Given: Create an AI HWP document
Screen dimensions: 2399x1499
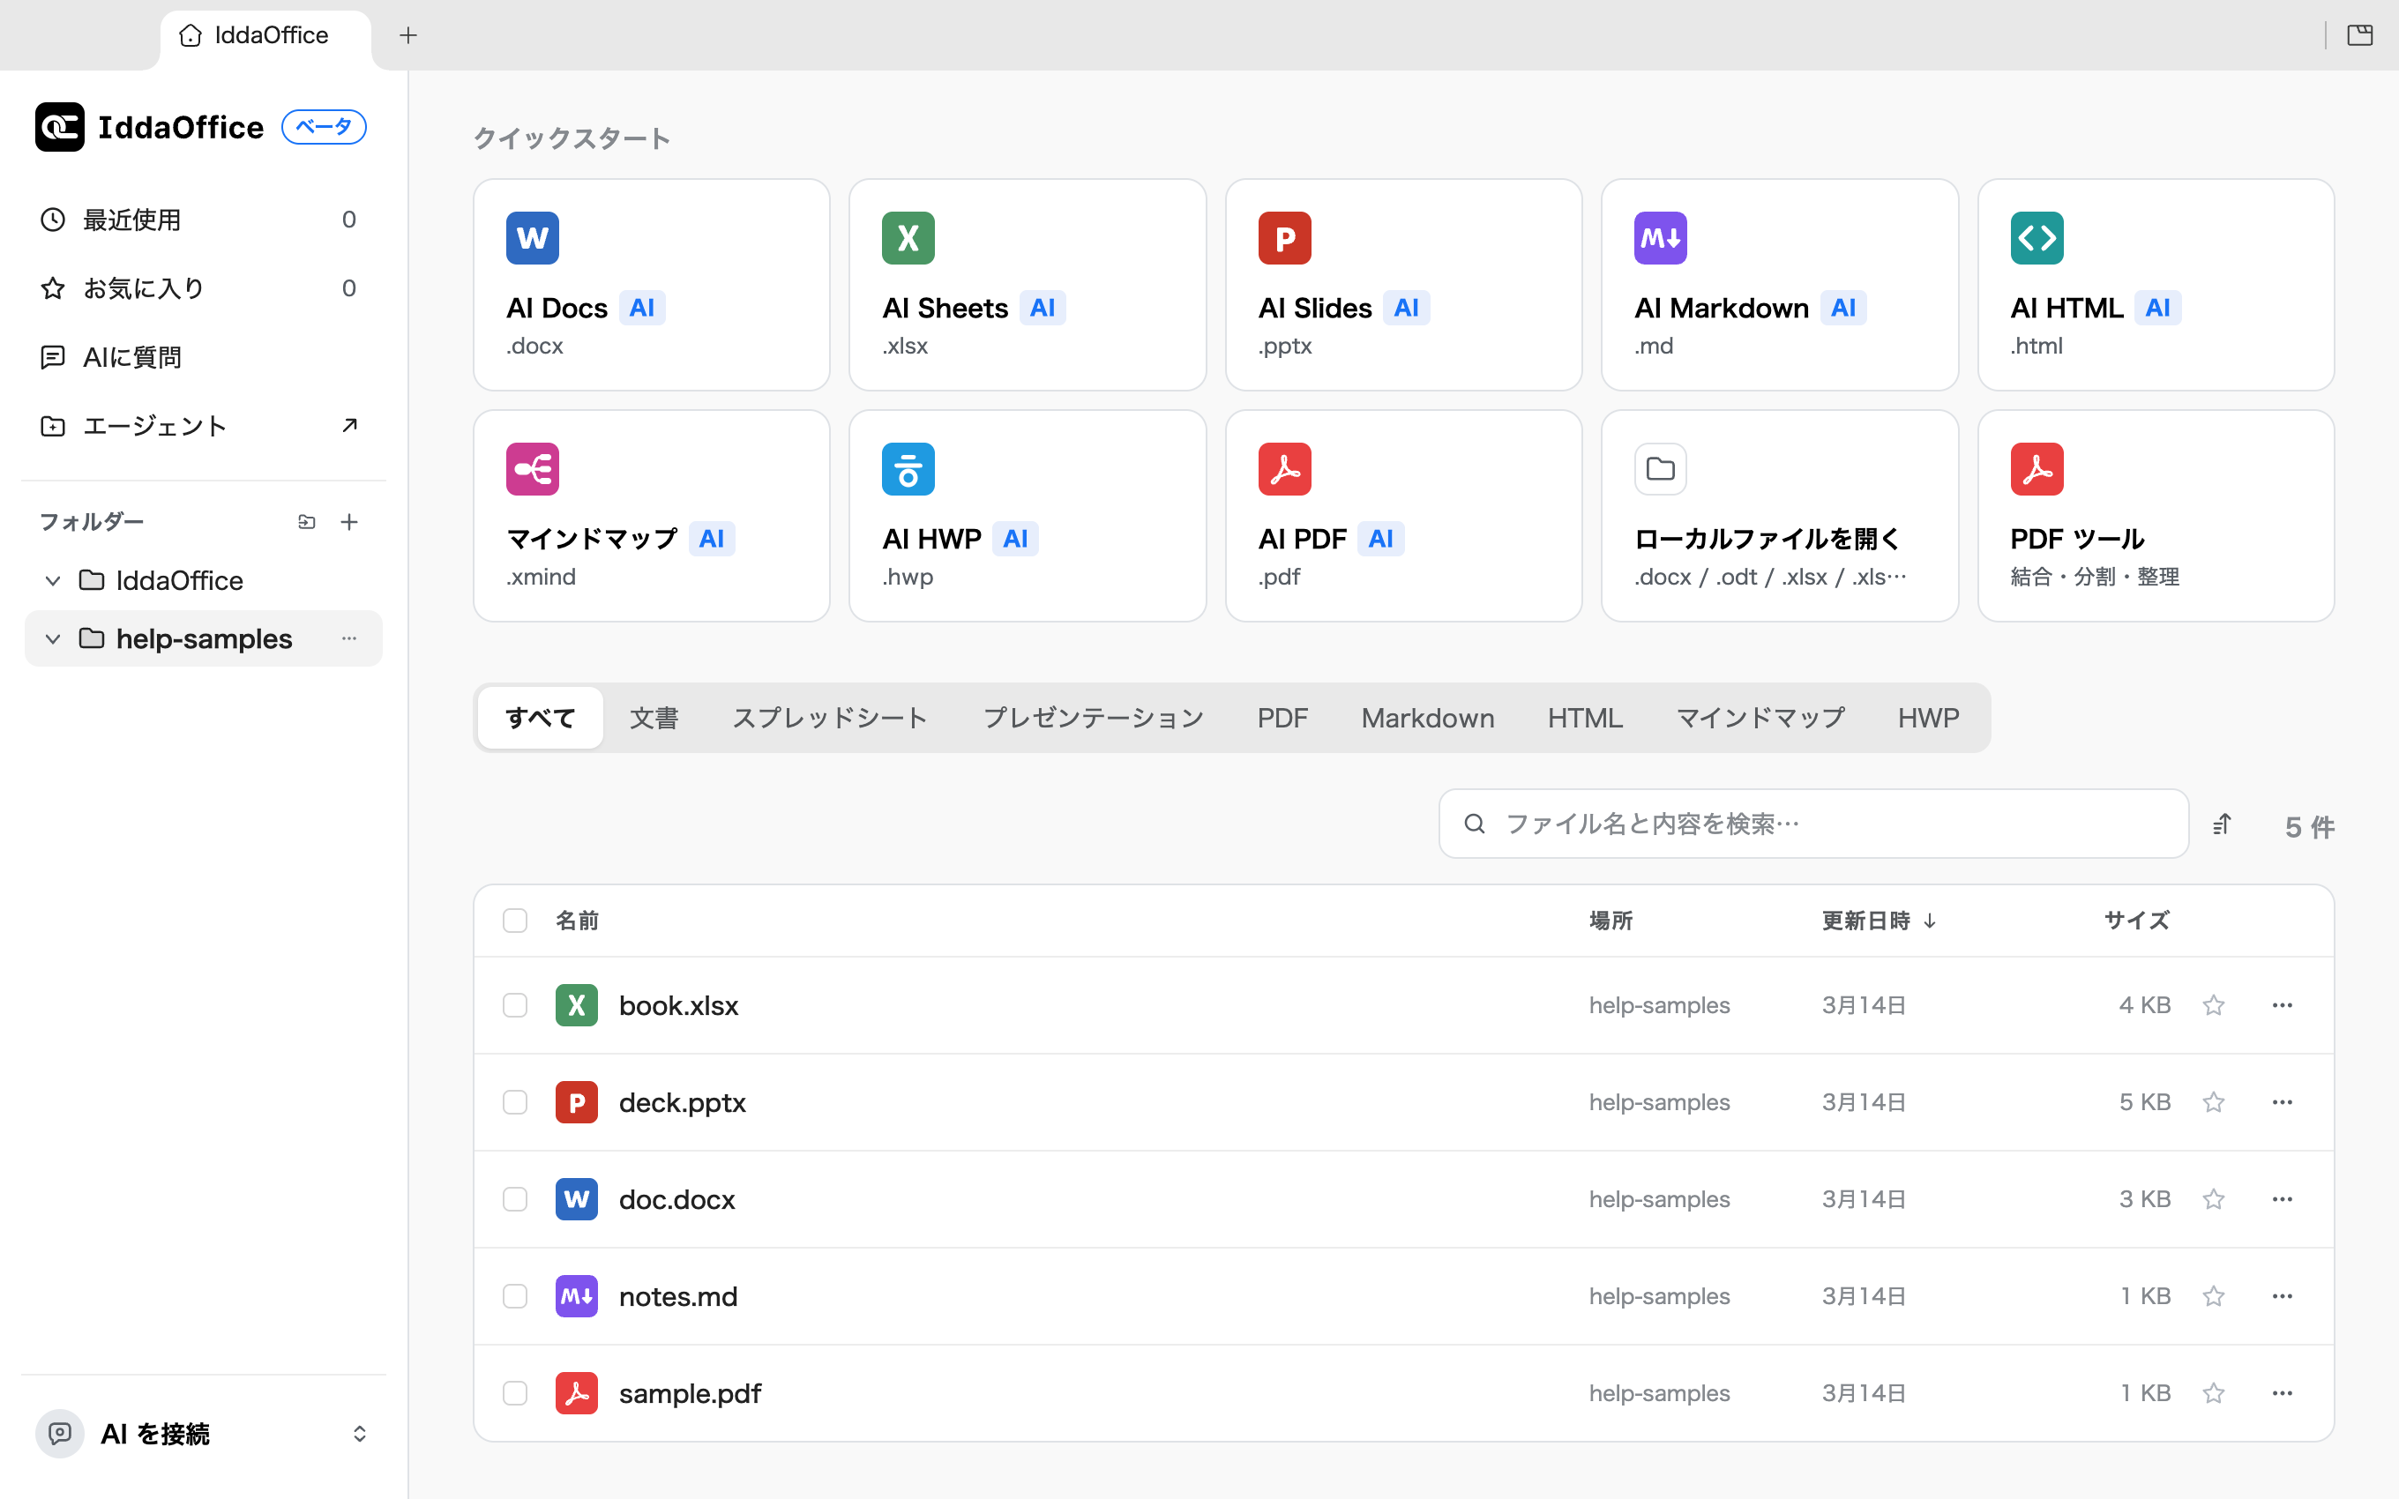Looking at the screenshot, I should point(1027,516).
